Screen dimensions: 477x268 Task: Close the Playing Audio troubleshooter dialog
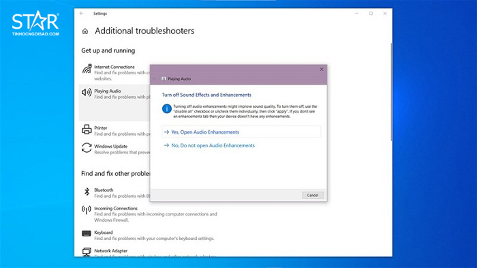point(322,70)
